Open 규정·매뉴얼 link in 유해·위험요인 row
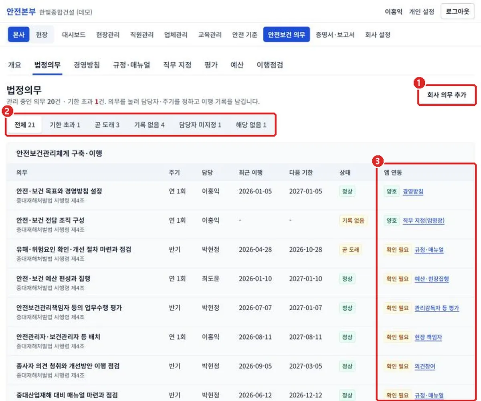 coord(429,250)
